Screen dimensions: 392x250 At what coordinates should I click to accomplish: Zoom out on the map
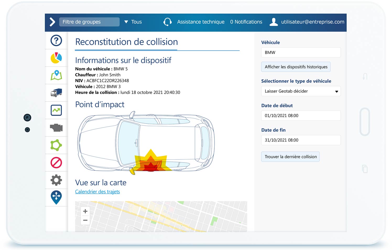coord(85,220)
